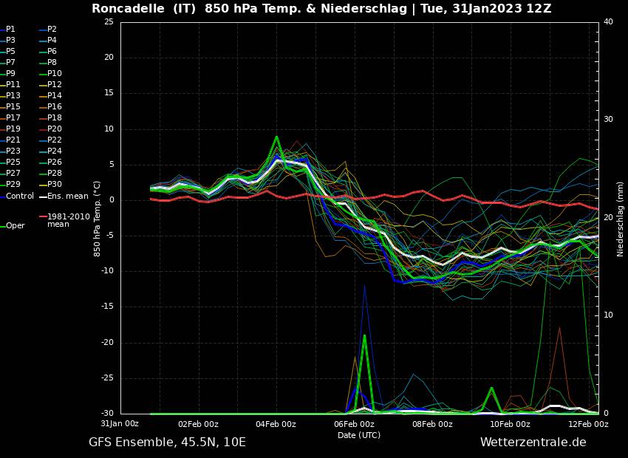
Task: Select the Ens. mean legend entry
Action: [x=67, y=196]
